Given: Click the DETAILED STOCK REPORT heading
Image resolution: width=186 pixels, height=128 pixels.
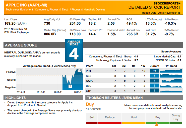Looking at the screenshot, I should pyautogui.click(x=154, y=7).
